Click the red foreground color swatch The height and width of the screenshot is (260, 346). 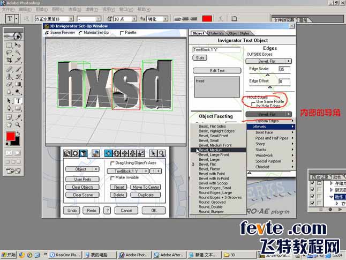[x=11, y=136]
